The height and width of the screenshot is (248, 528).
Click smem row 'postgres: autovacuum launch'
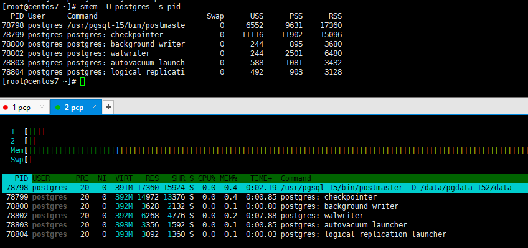pos(172,63)
